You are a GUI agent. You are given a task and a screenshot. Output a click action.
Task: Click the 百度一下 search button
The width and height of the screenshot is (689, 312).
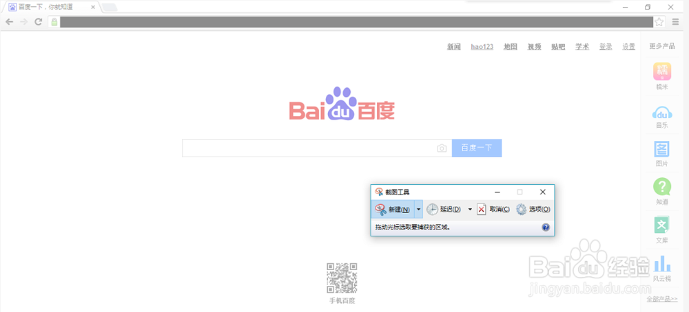click(x=477, y=148)
